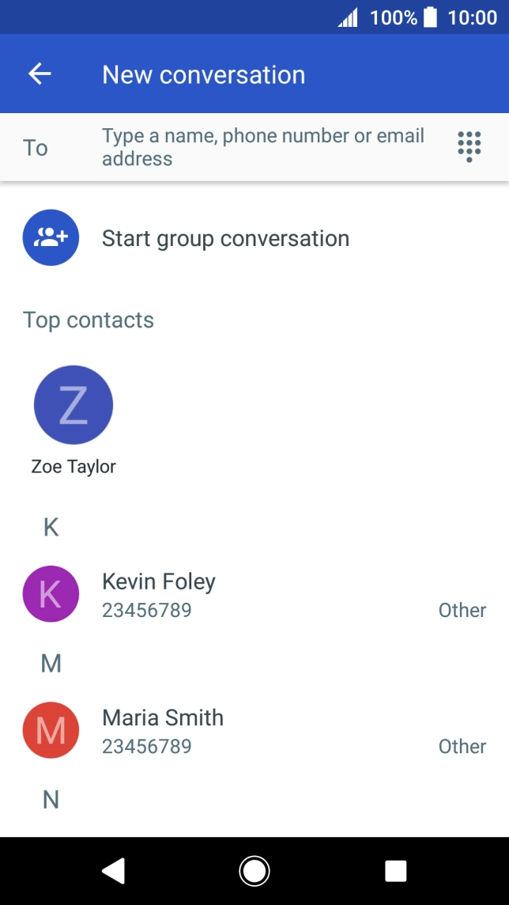Viewport: 509px width, 905px height.
Task: Tap the 'Other' label next to Maria Smith
Action: [x=462, y=747]
